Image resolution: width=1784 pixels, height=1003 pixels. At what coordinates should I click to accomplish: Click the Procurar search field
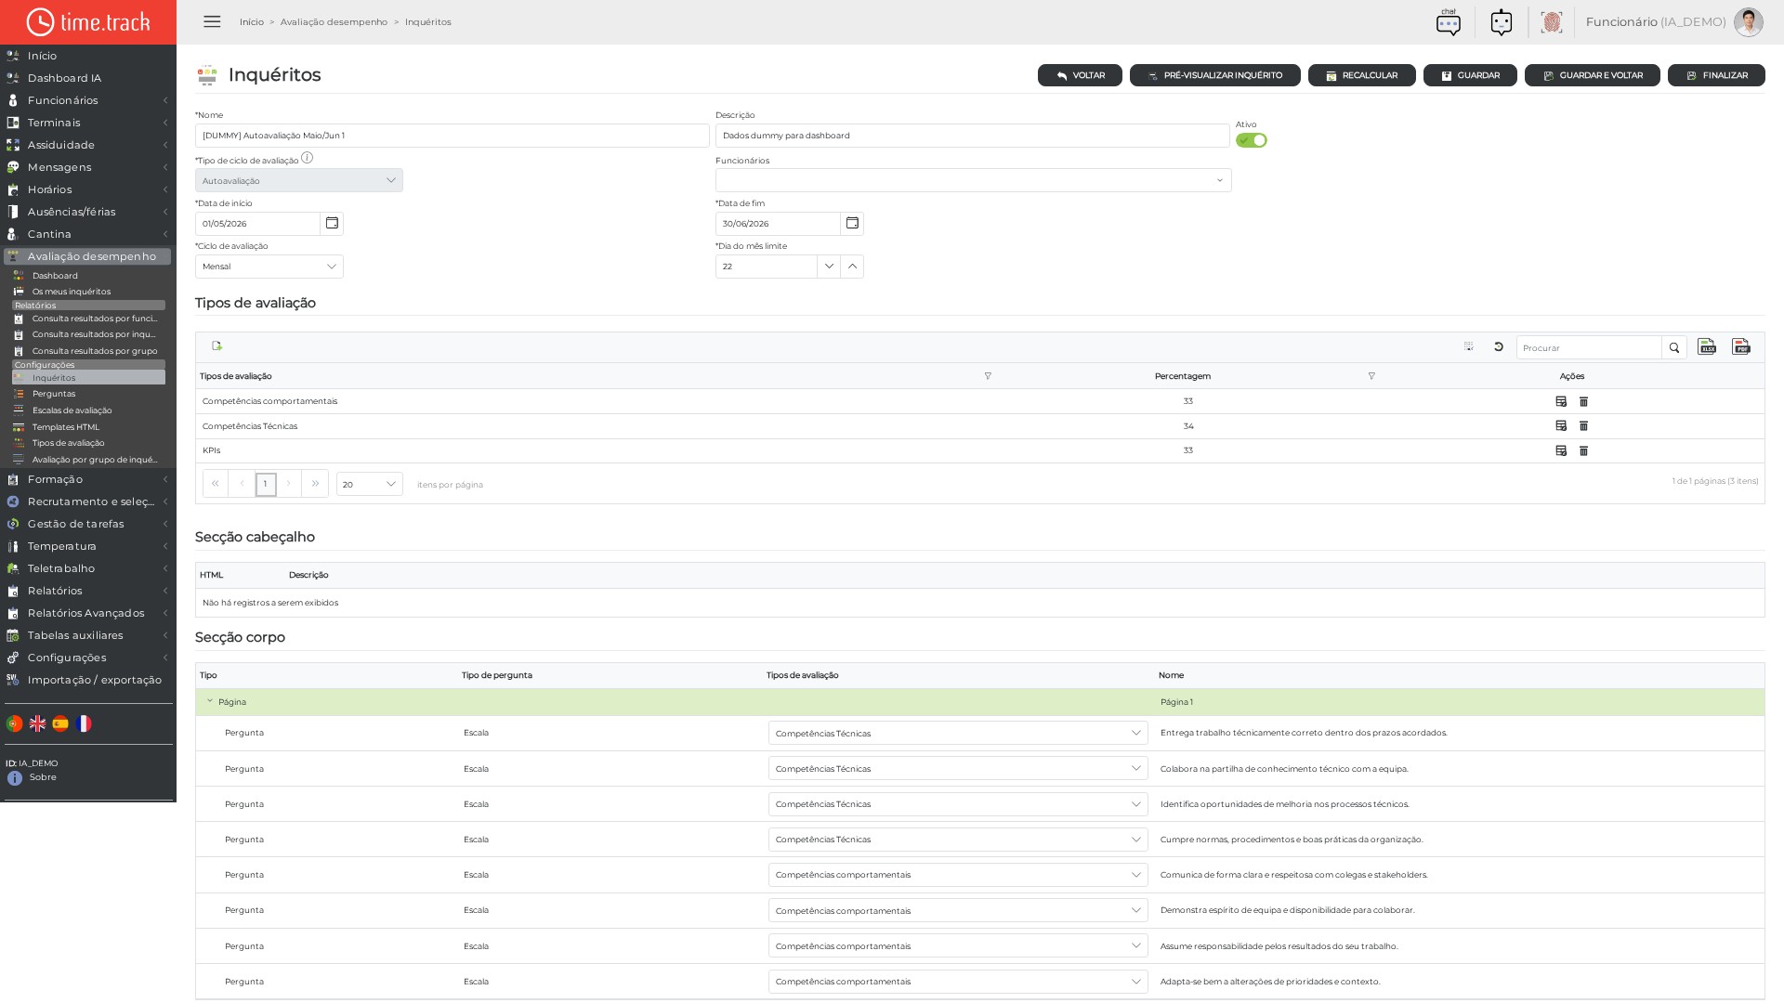(x=1589, y=348)
